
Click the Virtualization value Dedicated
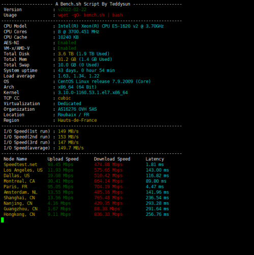tap(70, 104)
